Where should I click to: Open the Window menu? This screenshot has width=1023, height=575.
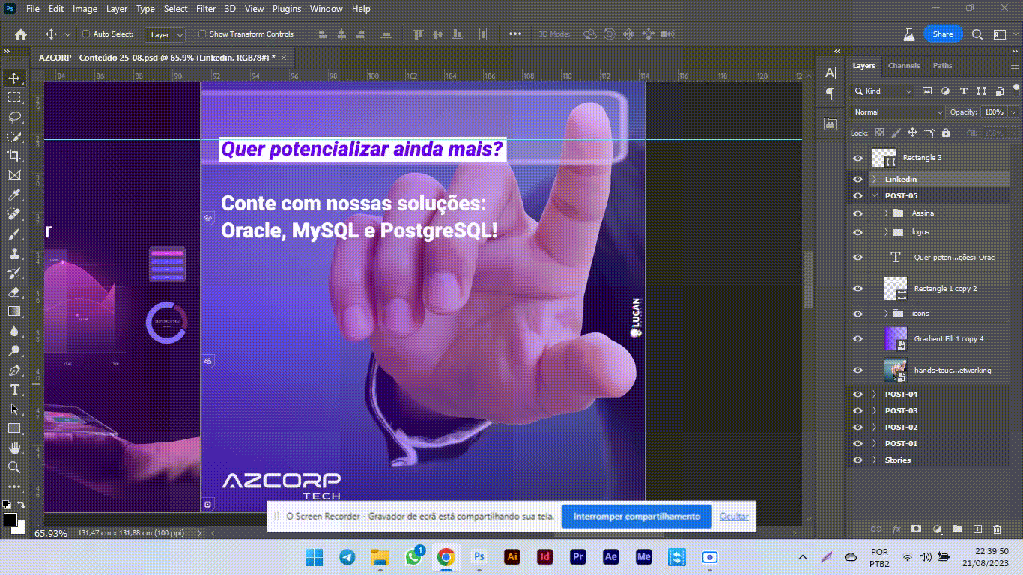point(326,9)
